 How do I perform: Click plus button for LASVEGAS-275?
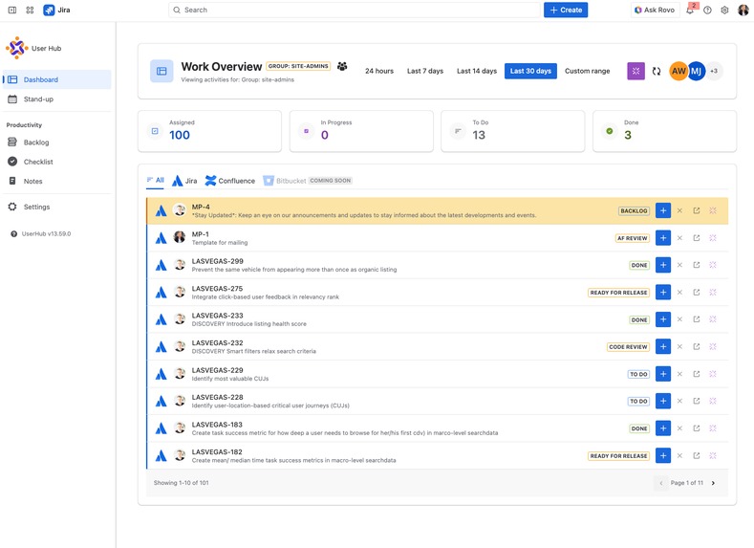(663, 292)
